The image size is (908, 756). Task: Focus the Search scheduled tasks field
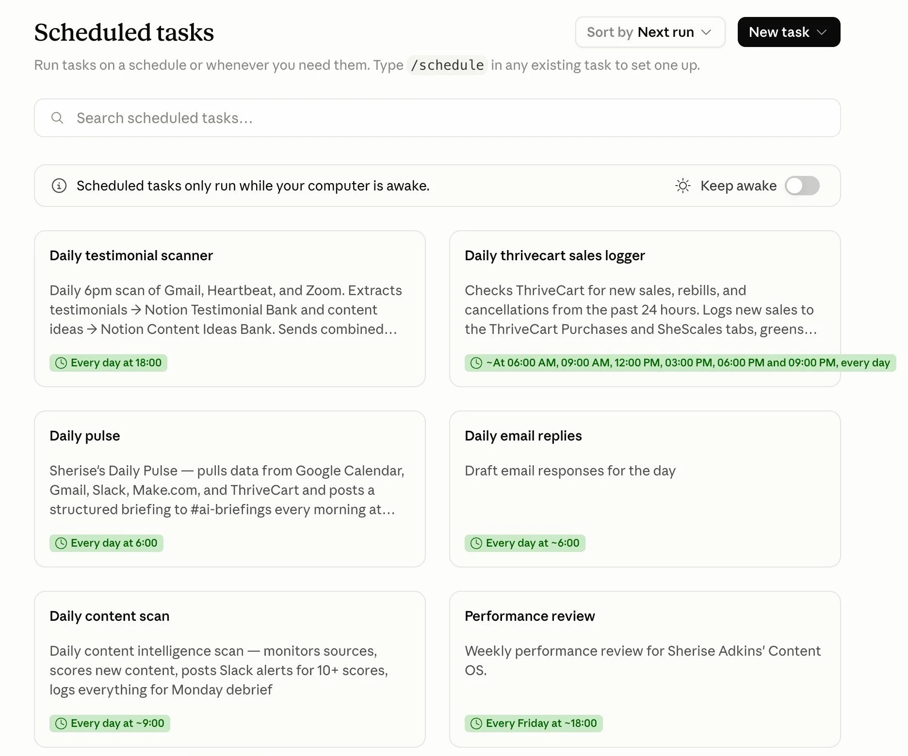point(437,118)
